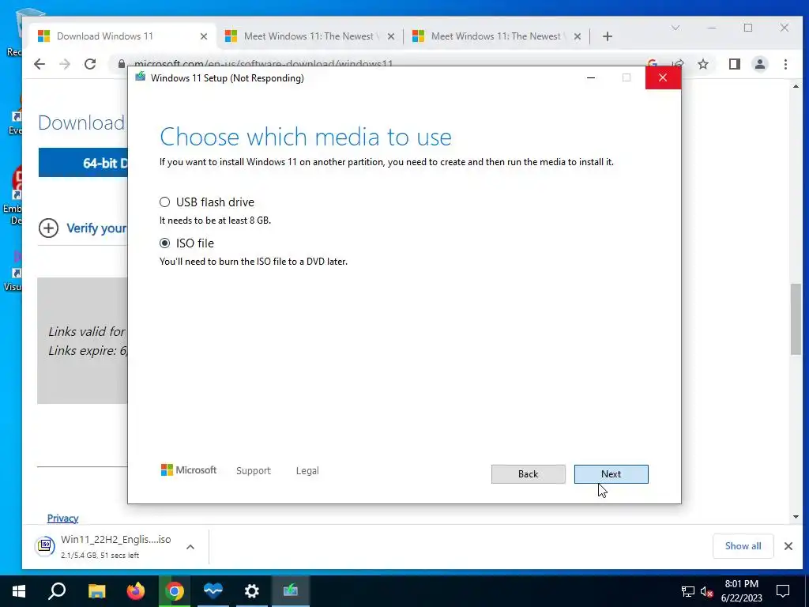Close the Chrome downloads bar
Screen dimensions: 809x607
[788, 546]
